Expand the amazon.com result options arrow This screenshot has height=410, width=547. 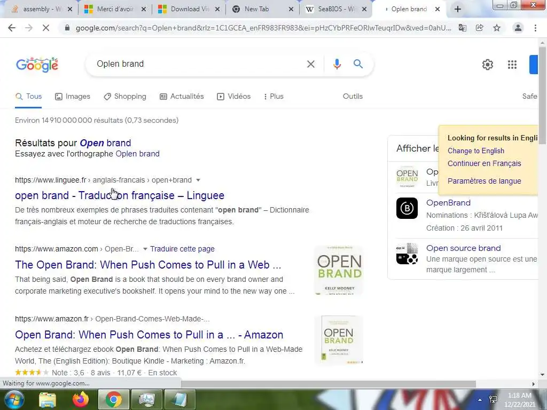(145, 249)
